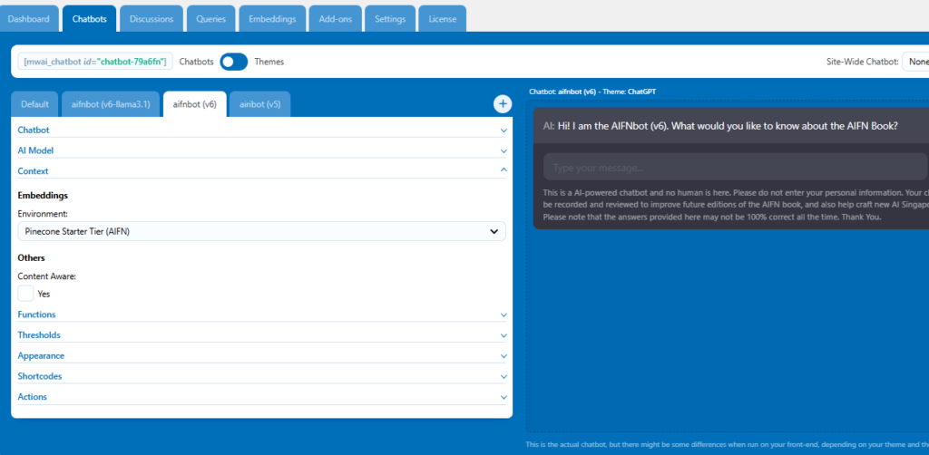
Task: Open the Embeddings top tab
Action: click(x=272, y=19)
